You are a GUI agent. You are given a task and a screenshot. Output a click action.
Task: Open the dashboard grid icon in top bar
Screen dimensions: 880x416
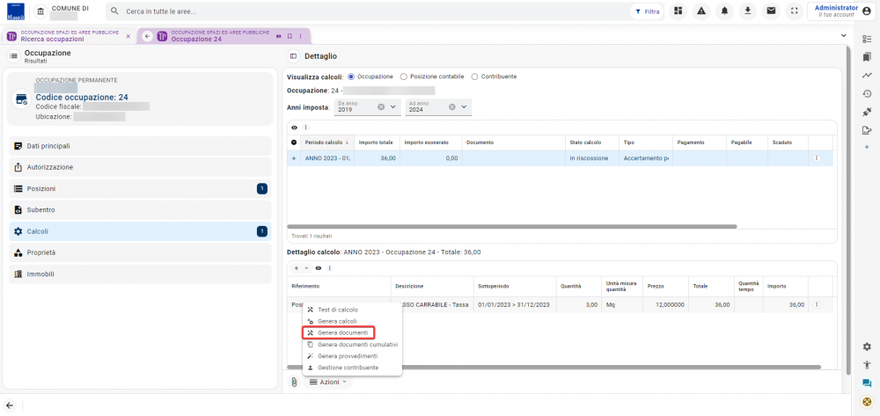pyautogui.click(x=678, y=11)
